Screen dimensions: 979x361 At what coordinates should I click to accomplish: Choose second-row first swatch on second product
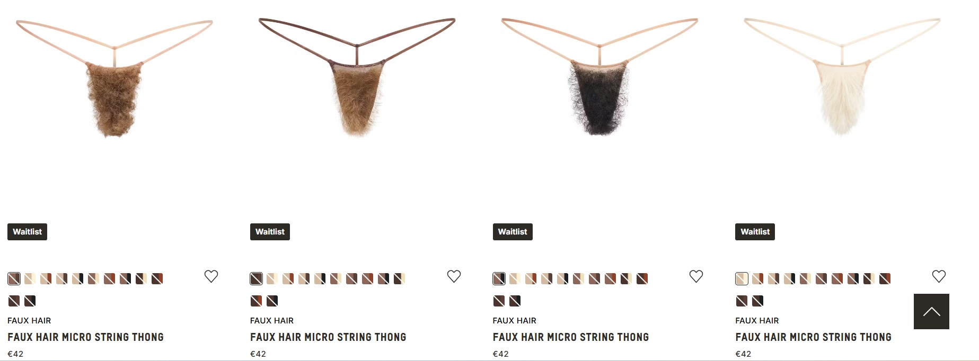point(256,301)
